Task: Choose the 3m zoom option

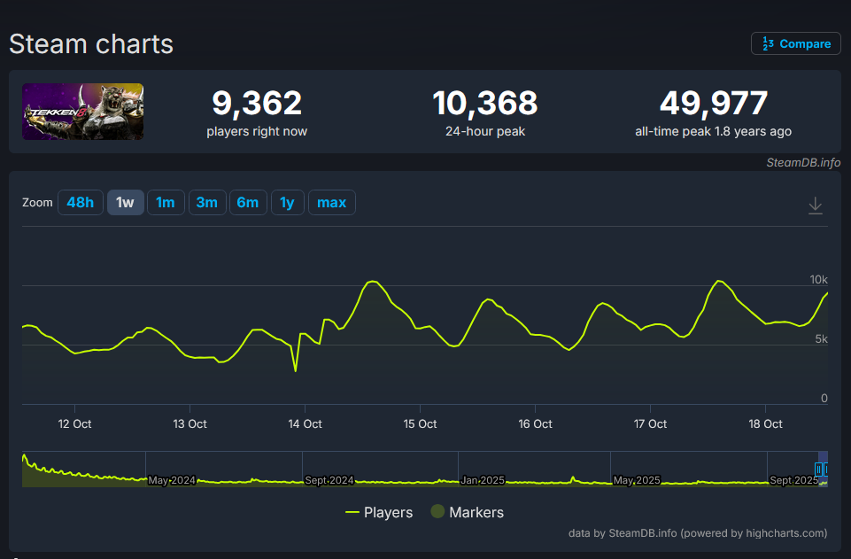Action: (x=207, y=203)
